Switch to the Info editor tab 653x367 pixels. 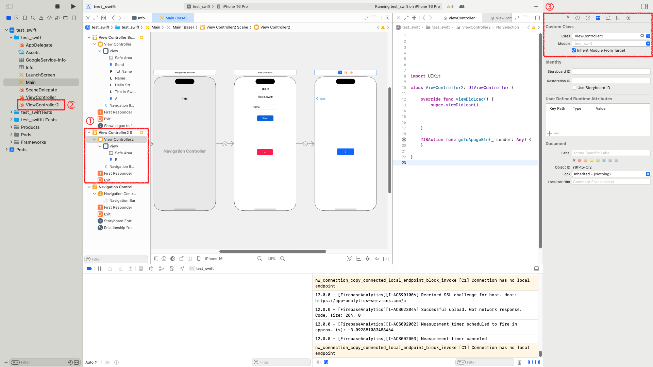coord(138,18)
